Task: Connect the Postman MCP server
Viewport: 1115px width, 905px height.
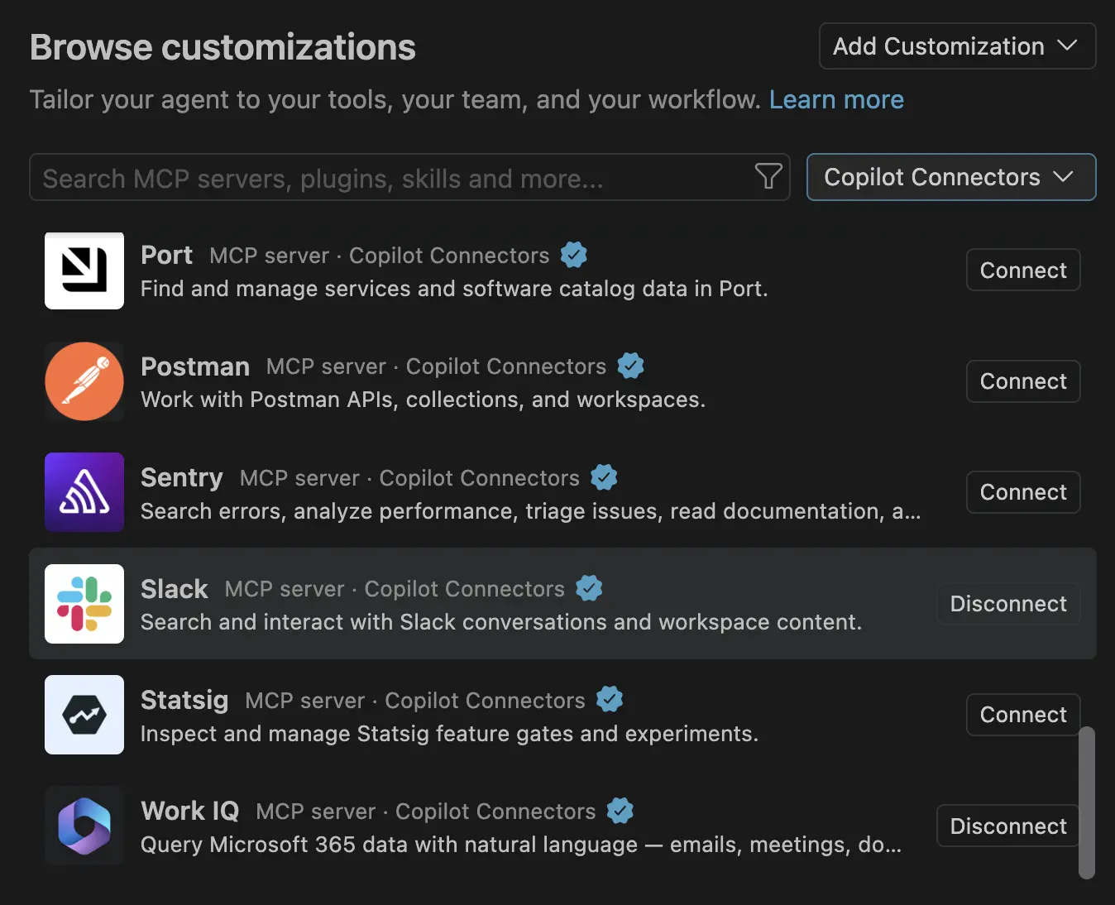Action: pos(1023,381)
